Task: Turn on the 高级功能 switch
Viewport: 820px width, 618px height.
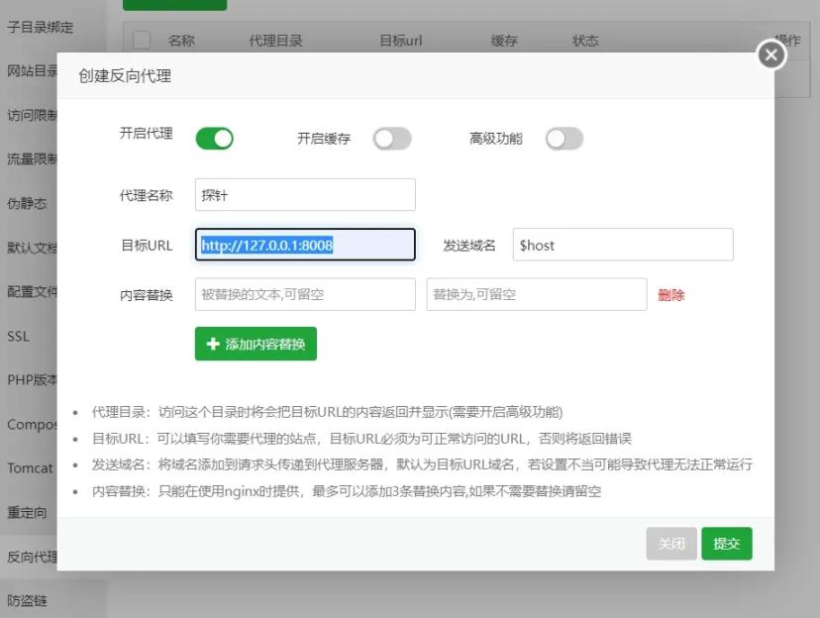Action: (564, 139)
